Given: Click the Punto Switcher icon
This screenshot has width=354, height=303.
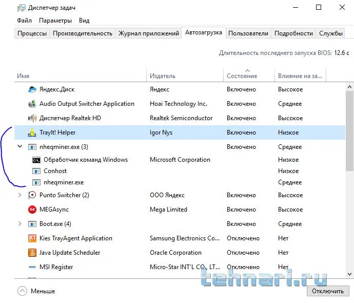Looking at the screenshot, I should click(x=32, y=195).
